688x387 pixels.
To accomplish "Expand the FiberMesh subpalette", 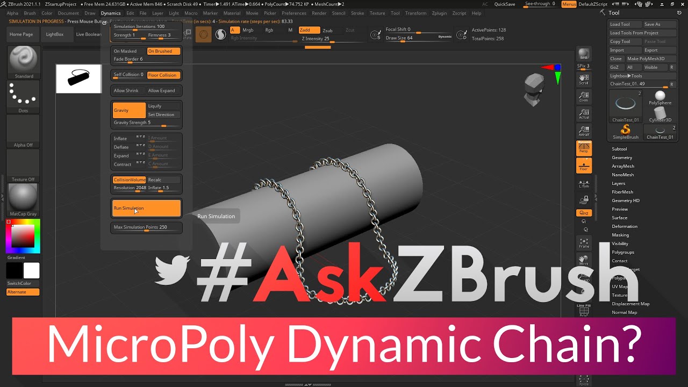I will [622, 192].
